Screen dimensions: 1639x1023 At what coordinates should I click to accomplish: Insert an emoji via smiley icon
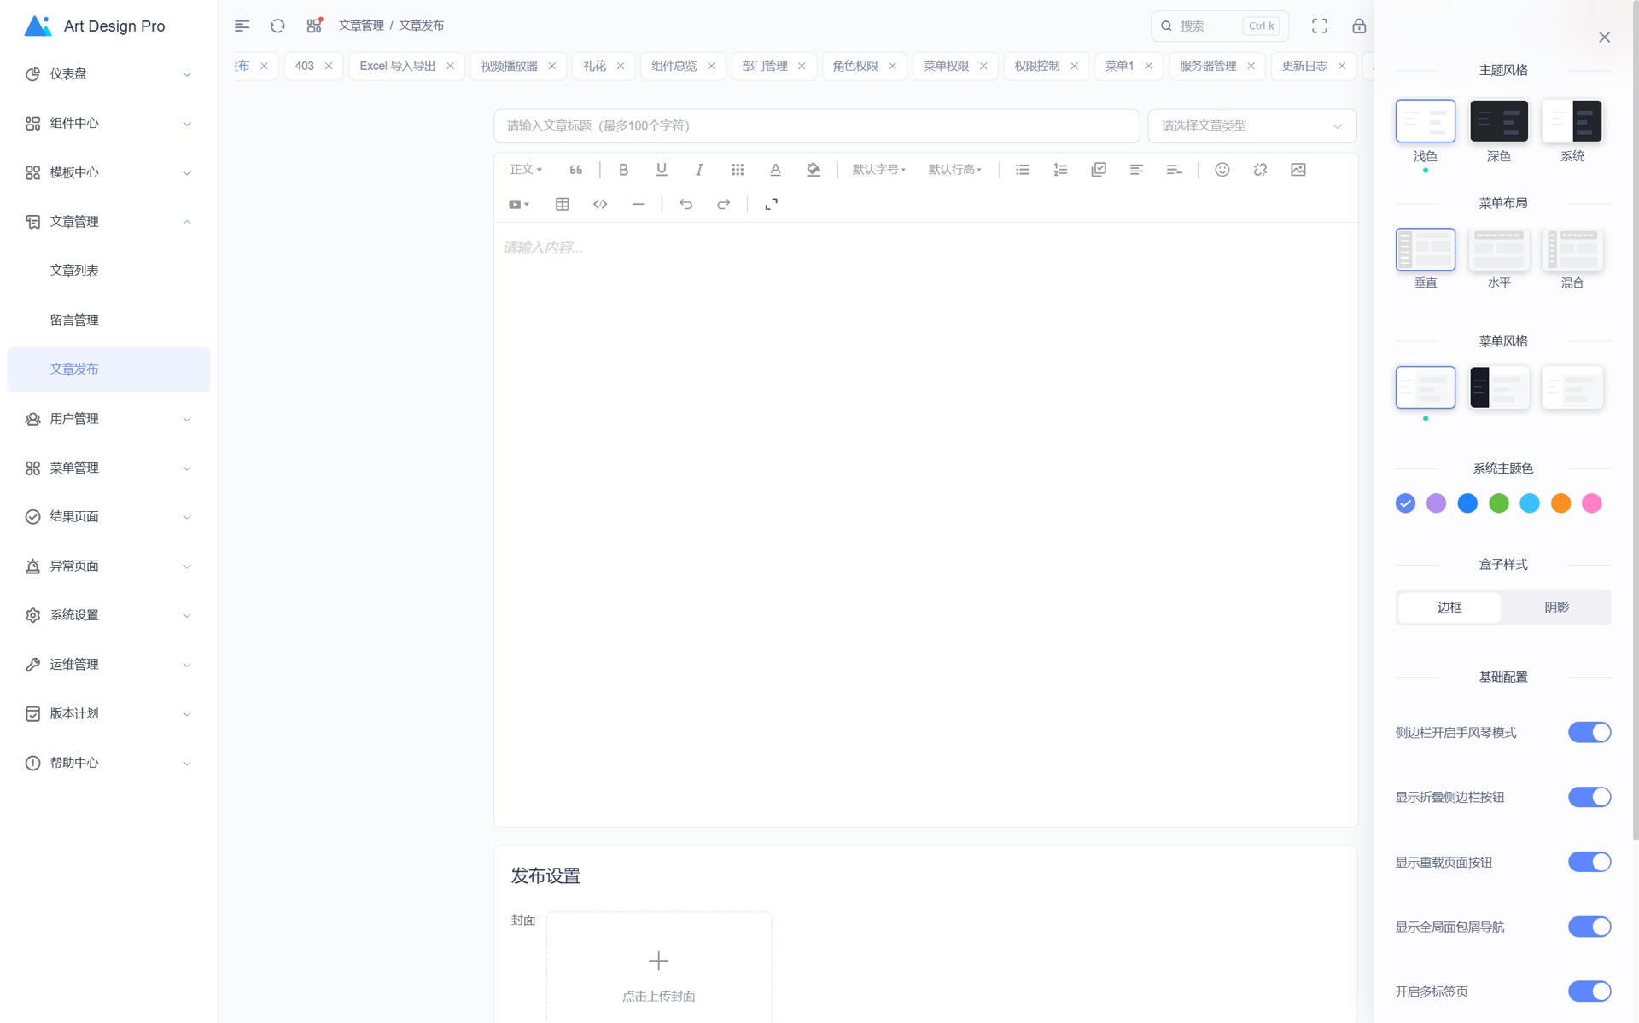tap(1222, 170)
